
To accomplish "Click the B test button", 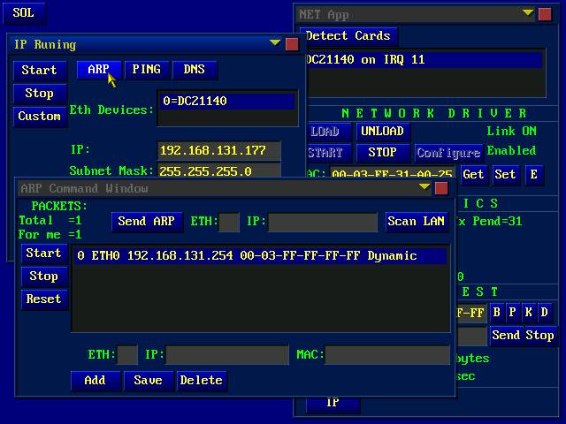I will 497,312.
